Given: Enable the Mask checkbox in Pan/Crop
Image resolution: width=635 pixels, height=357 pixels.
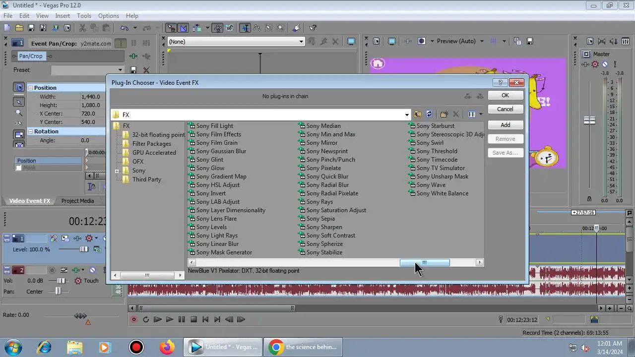Looking at the screenshot, I should point(19,168).
